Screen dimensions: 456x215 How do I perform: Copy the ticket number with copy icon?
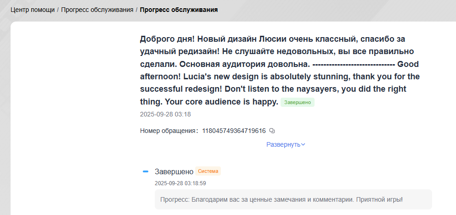(x=272, y=131)
